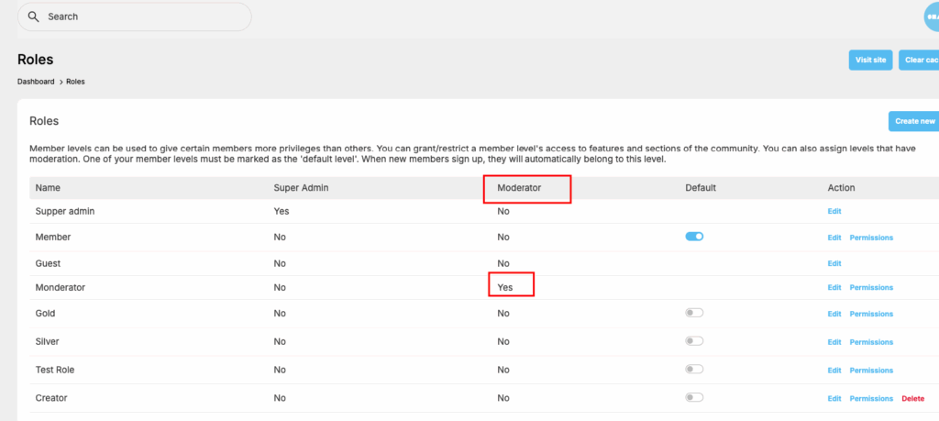
Task: Switch on default toggle for Creator role
Action: tap(694, 398)
